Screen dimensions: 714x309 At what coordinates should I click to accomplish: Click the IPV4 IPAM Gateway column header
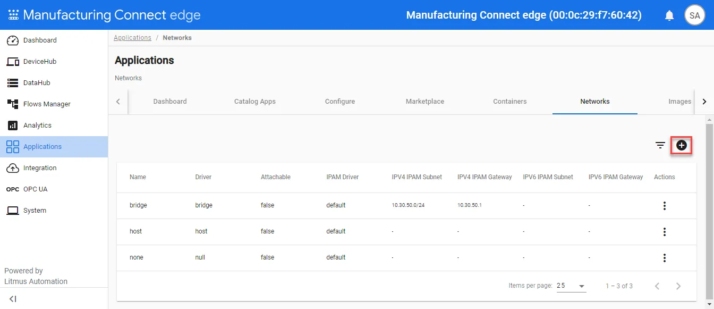coord(484,177)
